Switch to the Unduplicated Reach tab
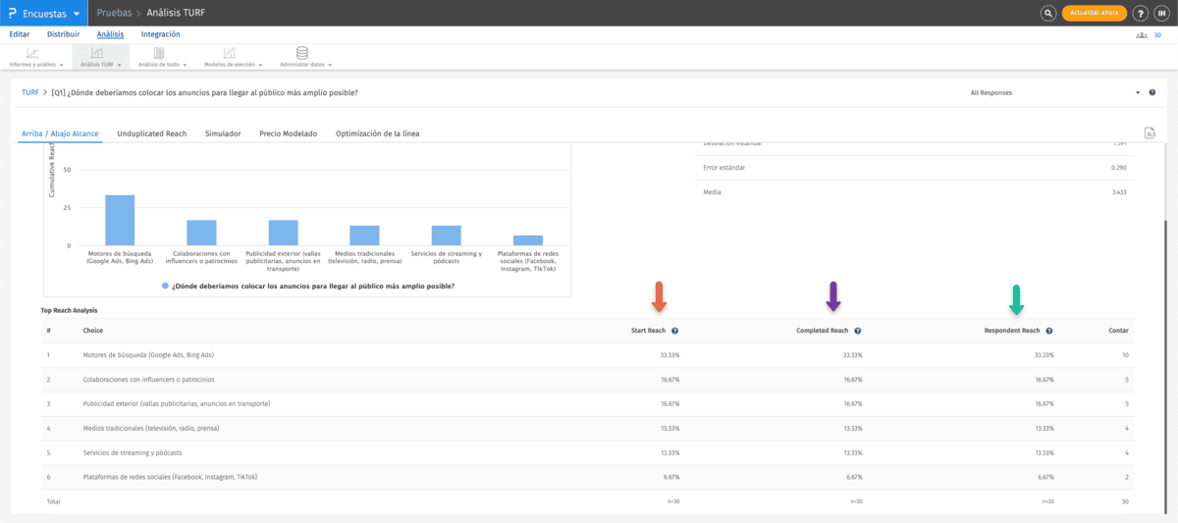 point(151,133)
